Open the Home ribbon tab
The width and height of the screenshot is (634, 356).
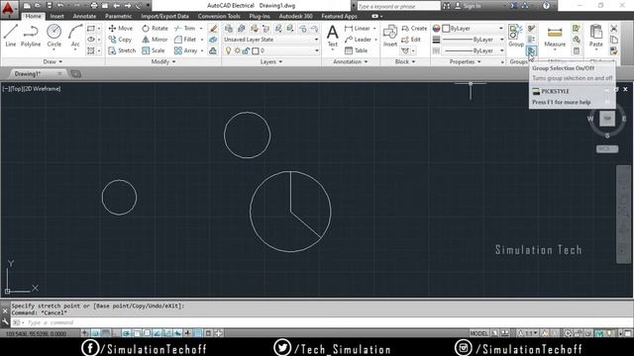[33, 16]
